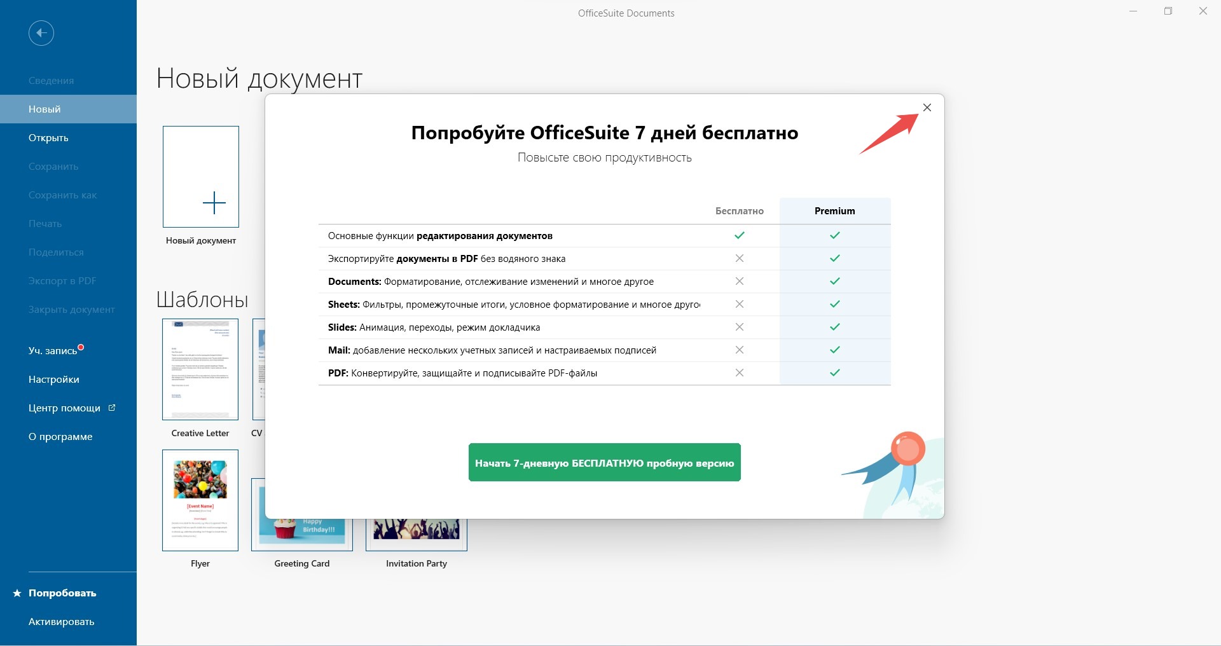
Task: Click free-column X in Mail row
Action: (x=740, y=350)
